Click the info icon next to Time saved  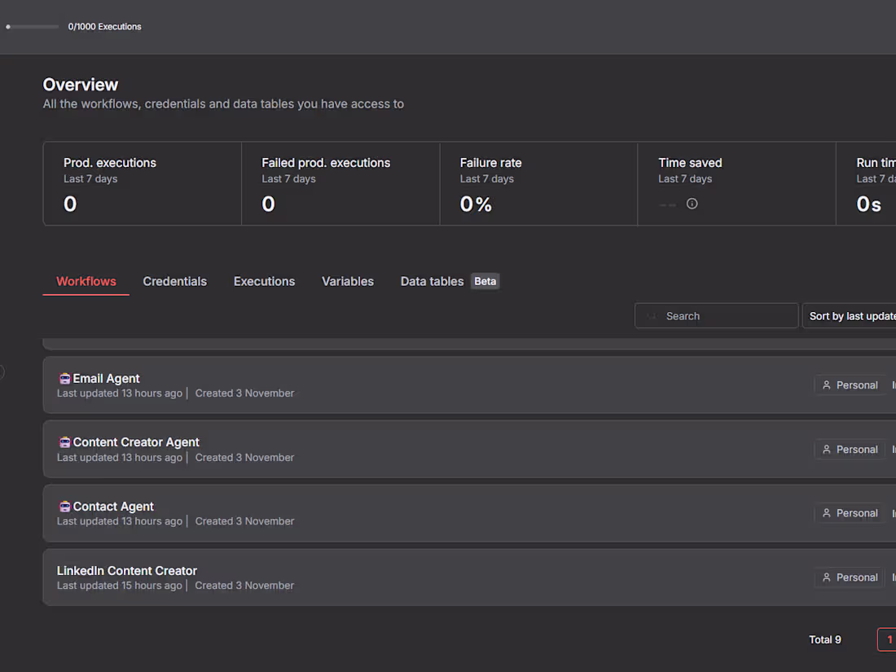pyautogui.click(x=692, y=204)
